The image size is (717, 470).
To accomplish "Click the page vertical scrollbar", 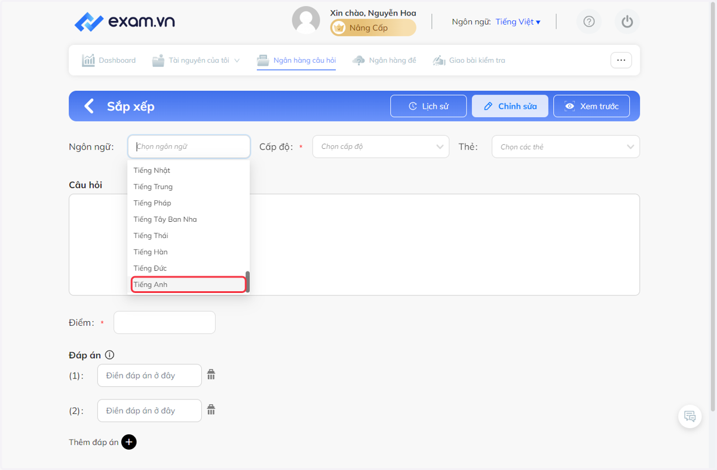I will pos(713,206).
